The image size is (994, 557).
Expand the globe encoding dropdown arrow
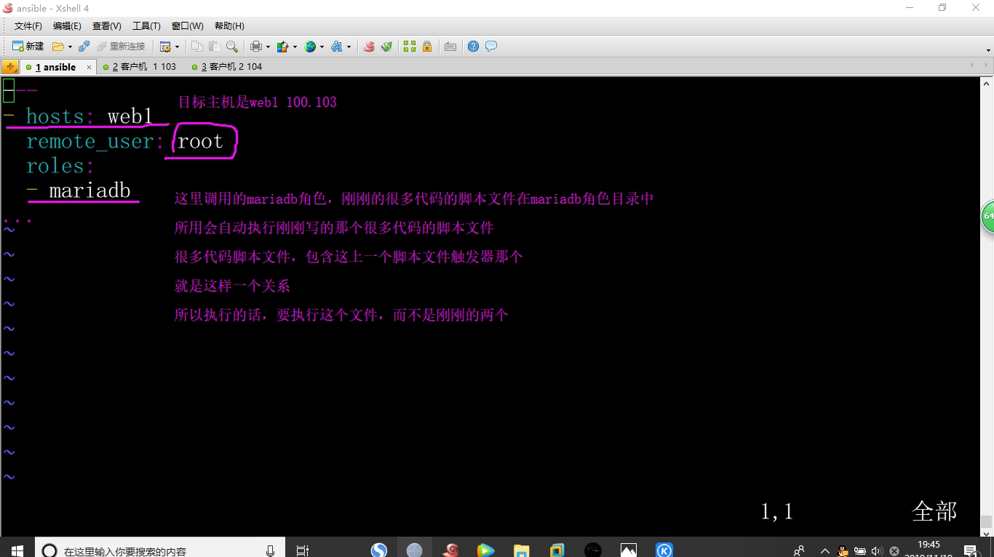click(322, 47)
